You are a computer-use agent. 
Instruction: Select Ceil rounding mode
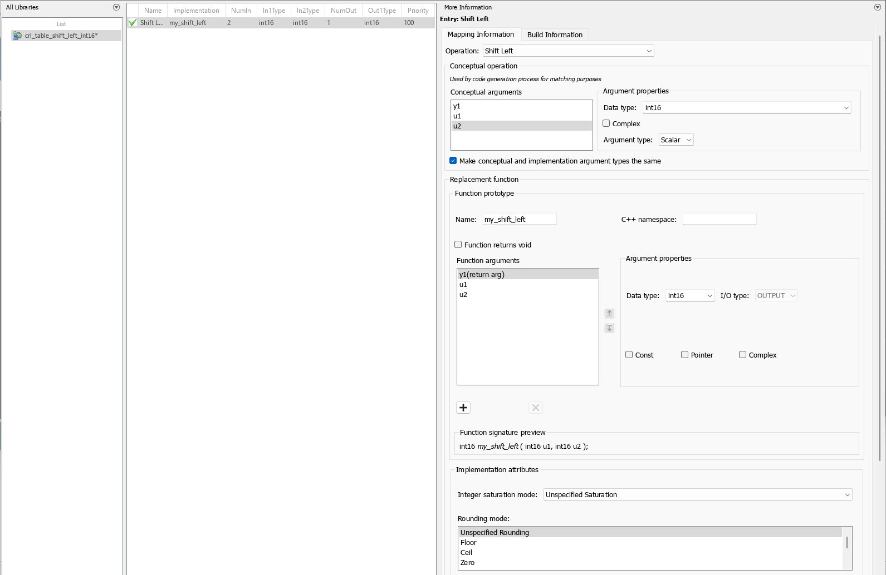tap(650, 553)
